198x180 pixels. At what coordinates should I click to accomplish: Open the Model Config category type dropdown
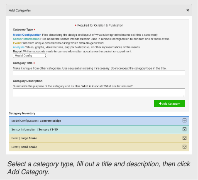[30, 56]
